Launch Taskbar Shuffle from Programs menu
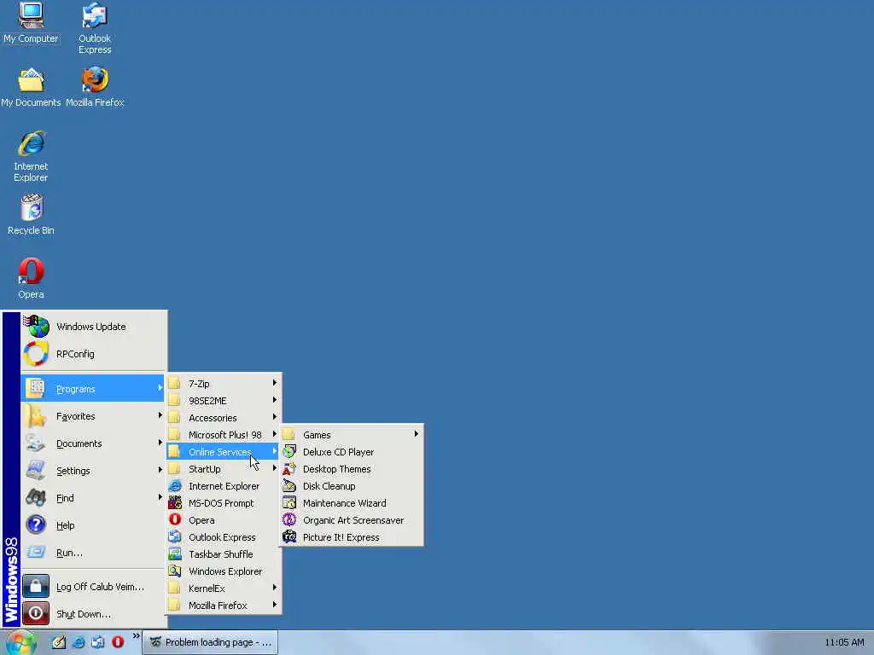Viewport: 874px width, 655px height. (x=224, y=554)
